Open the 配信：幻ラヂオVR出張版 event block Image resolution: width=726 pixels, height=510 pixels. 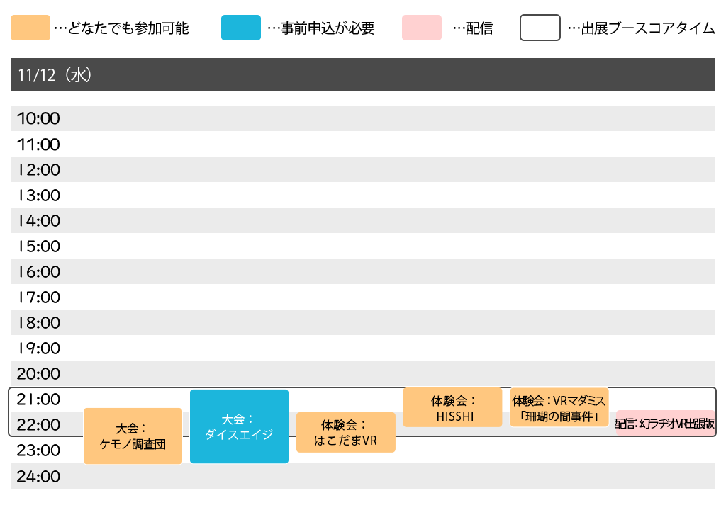click(x=664, y=424)
